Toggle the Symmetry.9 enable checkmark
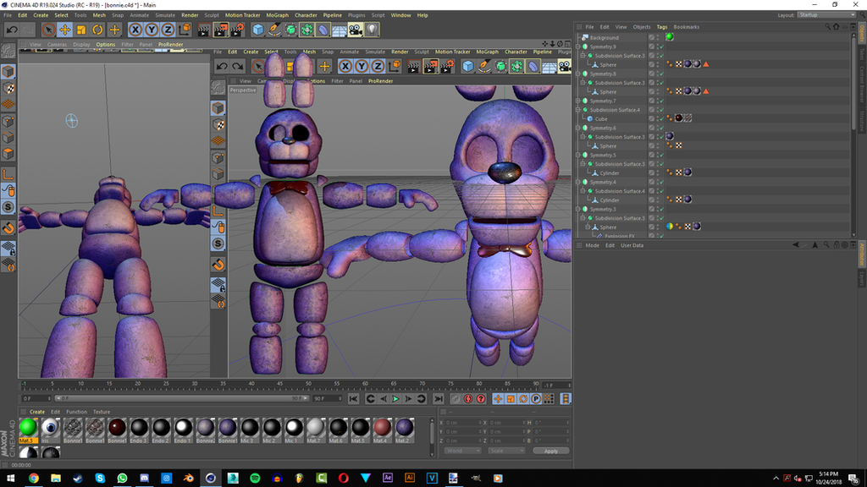 pyautogui.click(x=660, y=47)
